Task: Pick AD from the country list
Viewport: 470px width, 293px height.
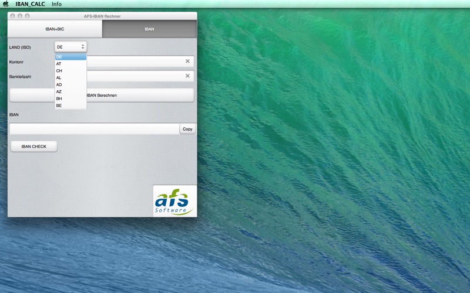Action: (x=70, y=84)
